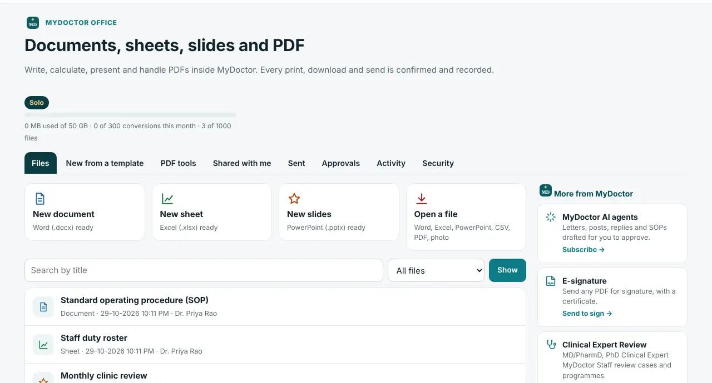
Task: Select the Shared with me tab
Action: pyautogui.click(x=242, y=163)
